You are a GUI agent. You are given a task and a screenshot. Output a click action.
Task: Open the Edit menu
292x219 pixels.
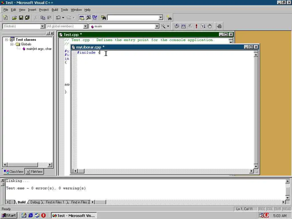click(x=13, y=10)
